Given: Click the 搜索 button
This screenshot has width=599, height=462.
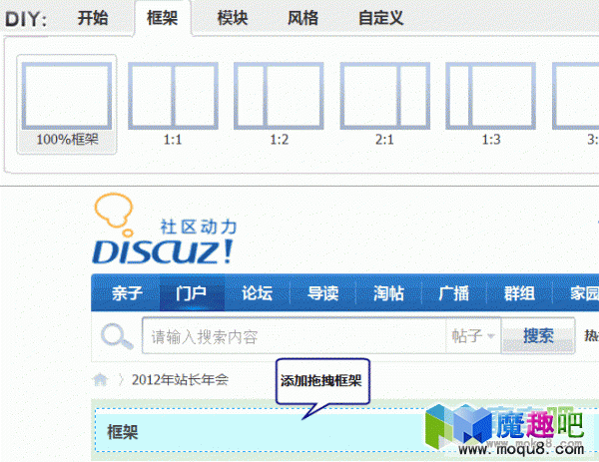Looking at the screenshot, I should (x=538, y=336).
